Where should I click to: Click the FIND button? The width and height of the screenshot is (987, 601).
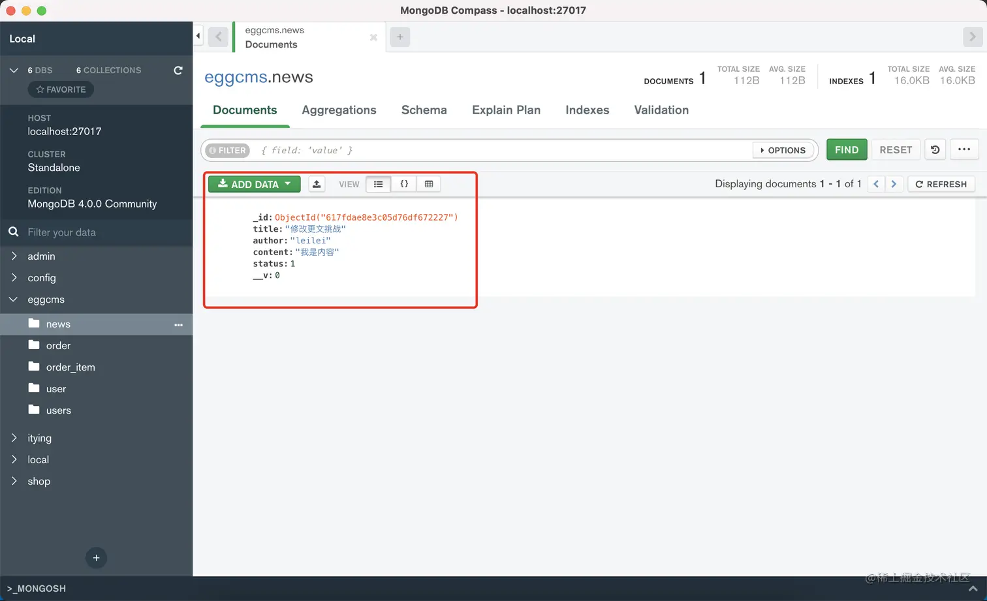coord(847,149)
